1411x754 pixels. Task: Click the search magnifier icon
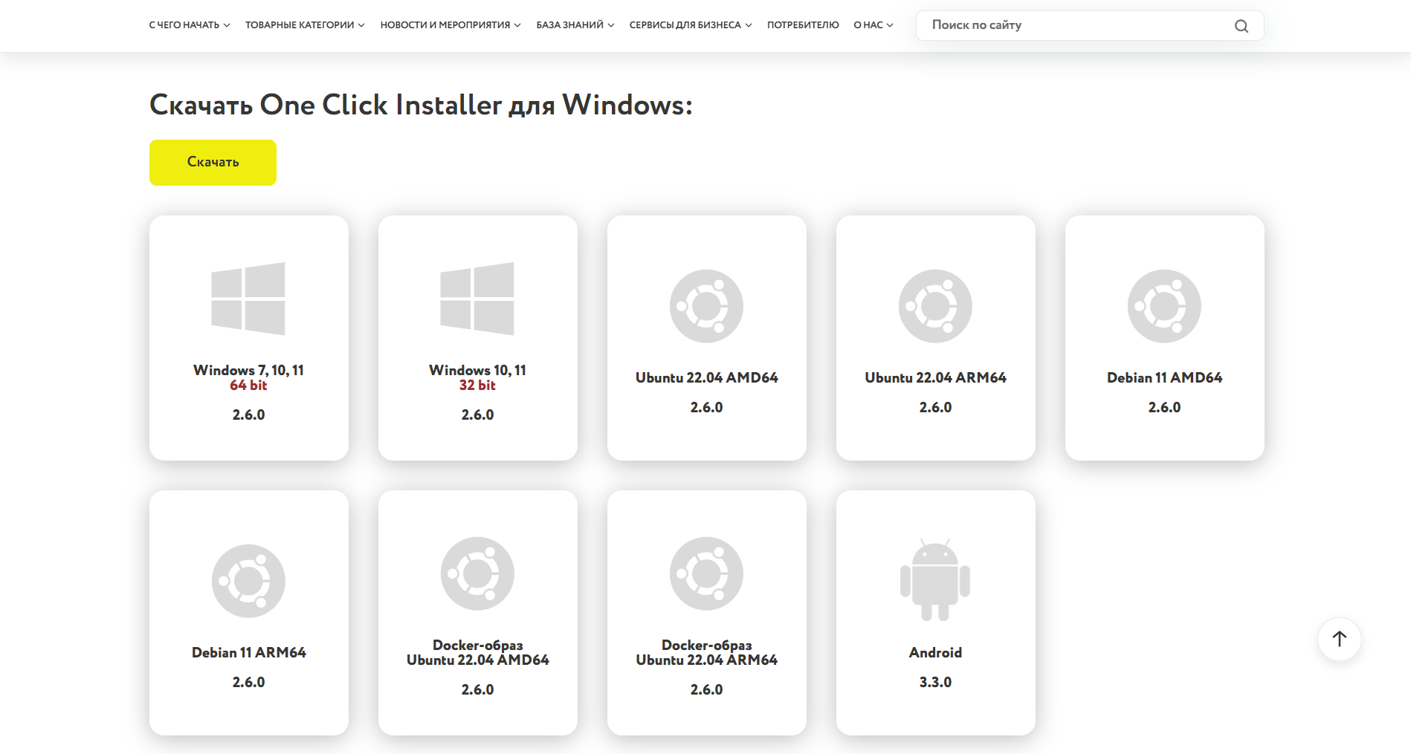pyautogui.click(x=1242, y=26)
